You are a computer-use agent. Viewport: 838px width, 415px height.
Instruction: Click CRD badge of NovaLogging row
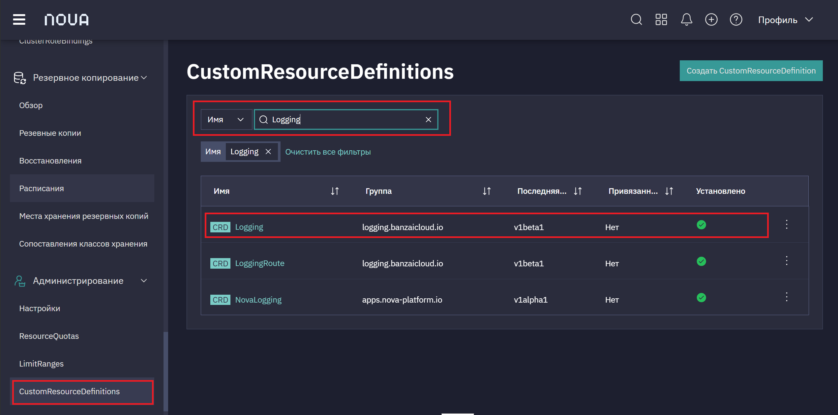coord(220,300)
